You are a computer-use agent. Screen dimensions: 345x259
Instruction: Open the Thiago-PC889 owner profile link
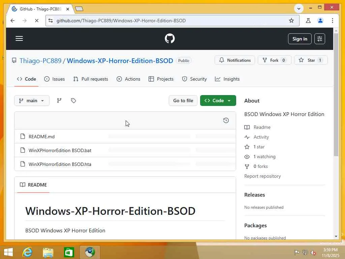pos(40,61)
